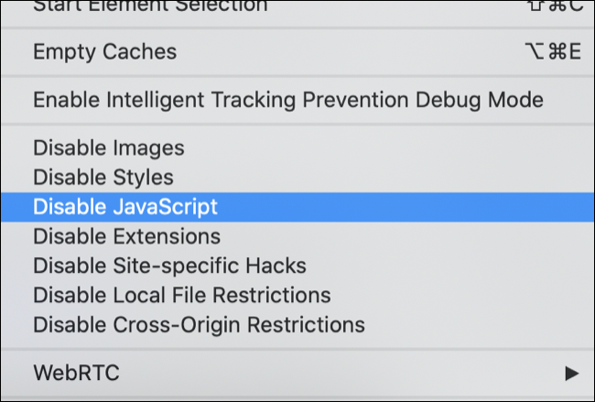The height and width of the screenshot is (402, 595).
Task: Select Disable Cross-Origin Restrictions
Action: (x=199, y=324)
